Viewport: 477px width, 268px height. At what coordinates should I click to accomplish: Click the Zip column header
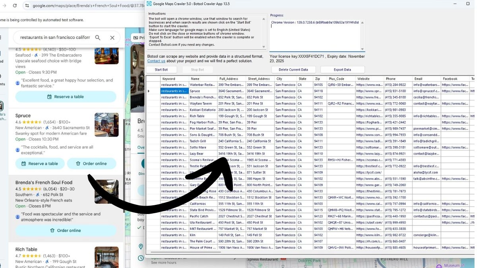pyautogui.click(x=320, y=79)
